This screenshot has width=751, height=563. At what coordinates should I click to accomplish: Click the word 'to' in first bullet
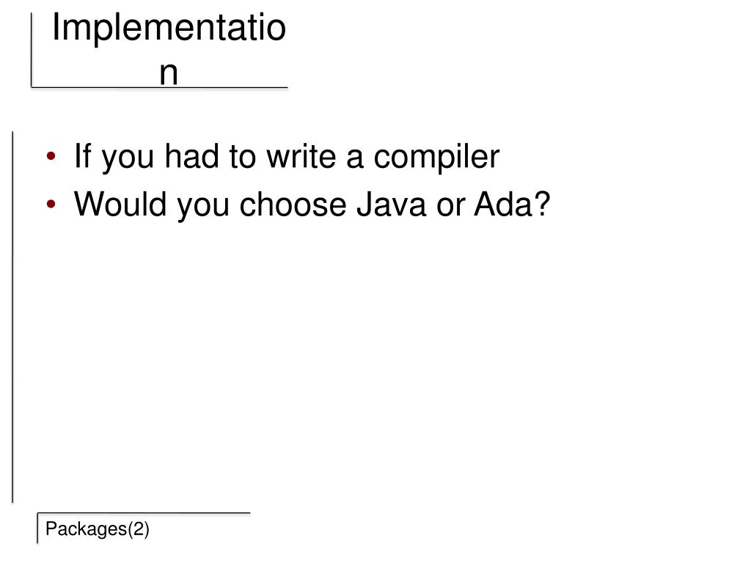242,157
